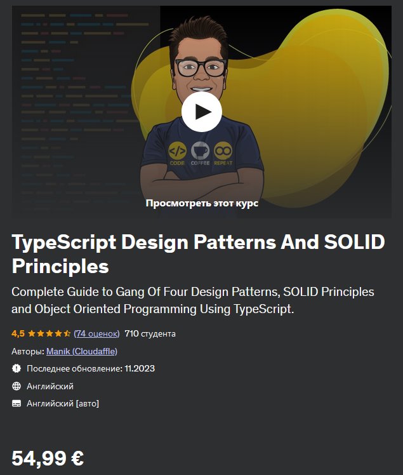The image size is (403, 475).
Task: Click the 54,99 € price
Action: 48,457
